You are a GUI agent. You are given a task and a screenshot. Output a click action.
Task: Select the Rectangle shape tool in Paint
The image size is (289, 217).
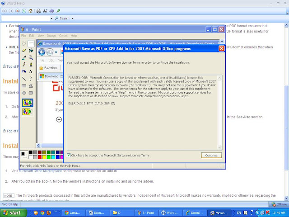click(x=24, y=86)
